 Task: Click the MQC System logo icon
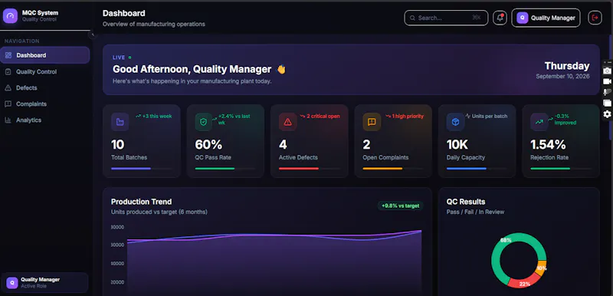pos(10,16)
